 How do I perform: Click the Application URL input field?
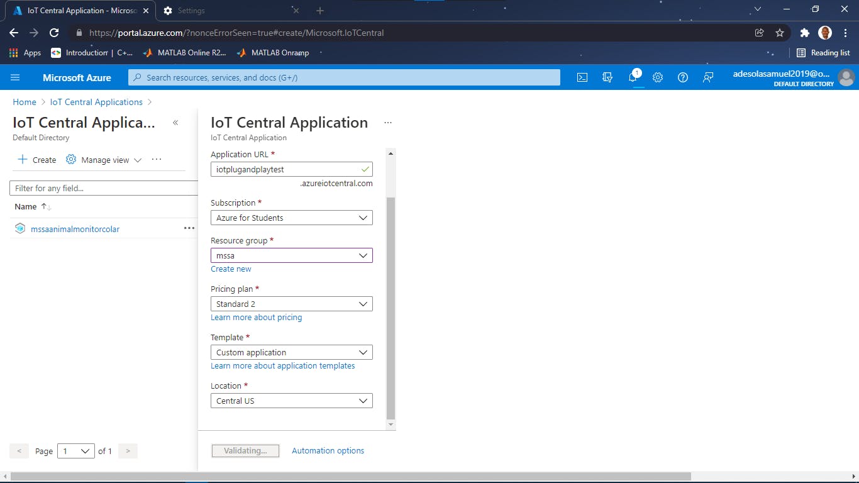292,169
